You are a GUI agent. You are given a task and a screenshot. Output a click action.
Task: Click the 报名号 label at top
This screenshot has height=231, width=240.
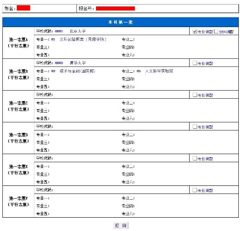click(x=86, y=9)
